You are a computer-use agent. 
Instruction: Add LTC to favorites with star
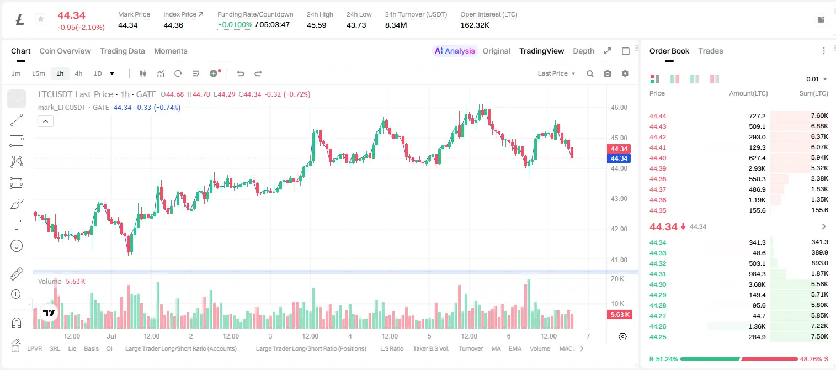click(x=41, y=19)
